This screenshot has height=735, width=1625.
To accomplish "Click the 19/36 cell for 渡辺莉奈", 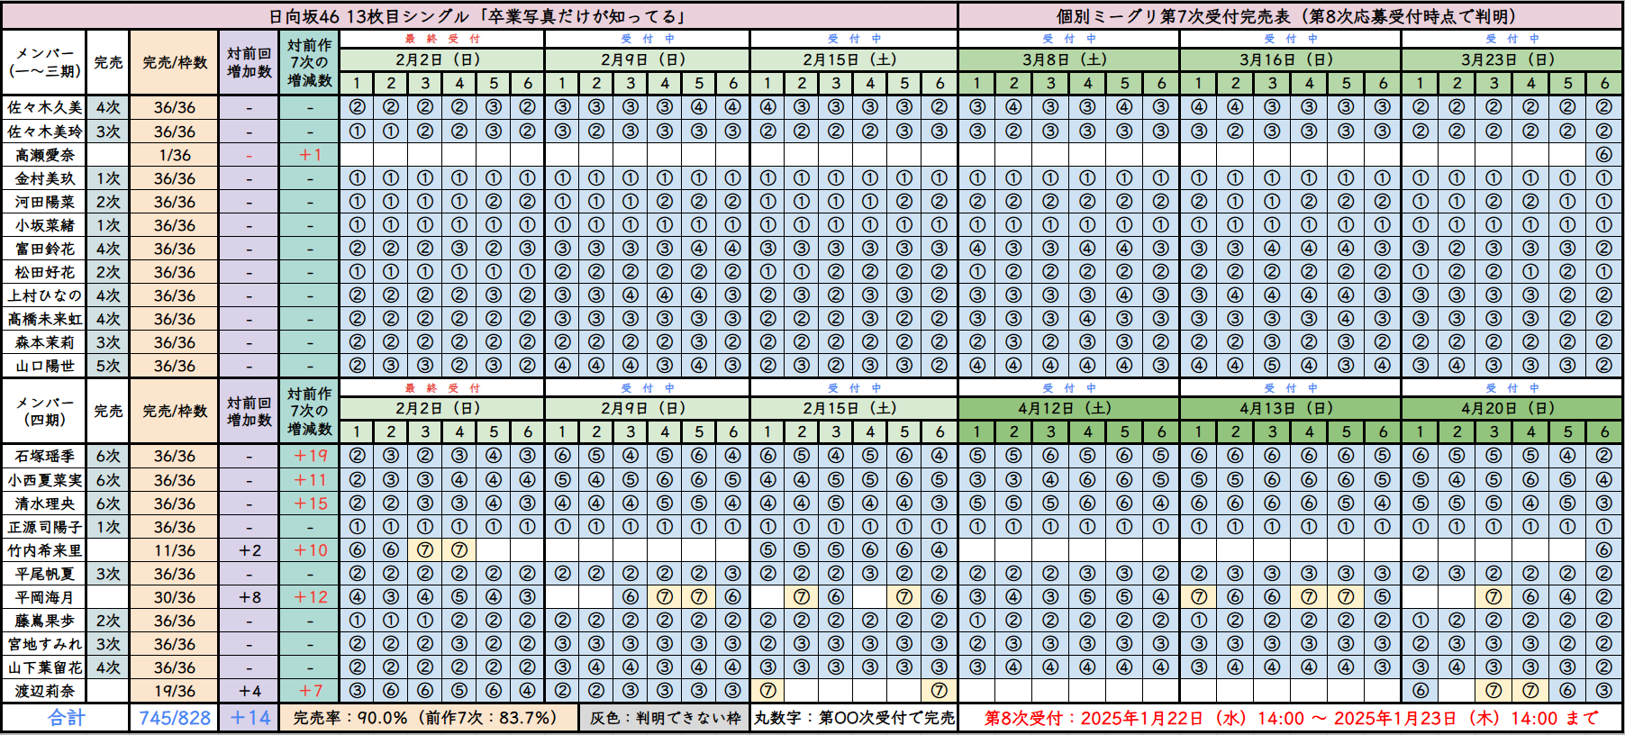I will click(x=175, y=691).
